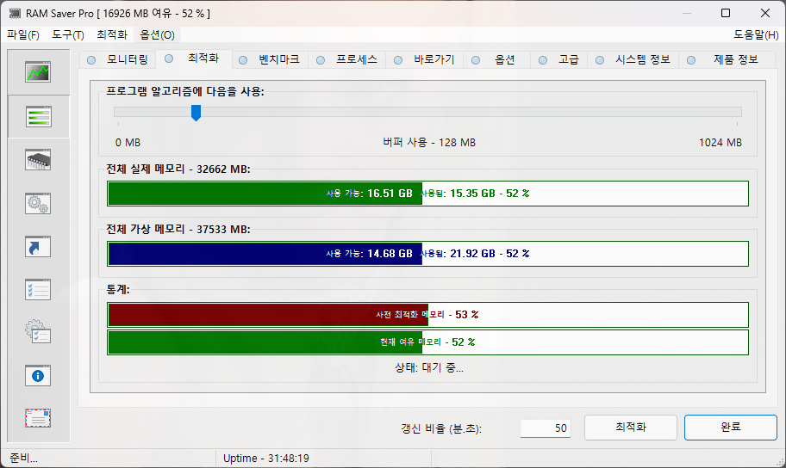This screenshot has height=468, width=786.
Task: Switch to the 프로세스 tab
Action: 346,59
